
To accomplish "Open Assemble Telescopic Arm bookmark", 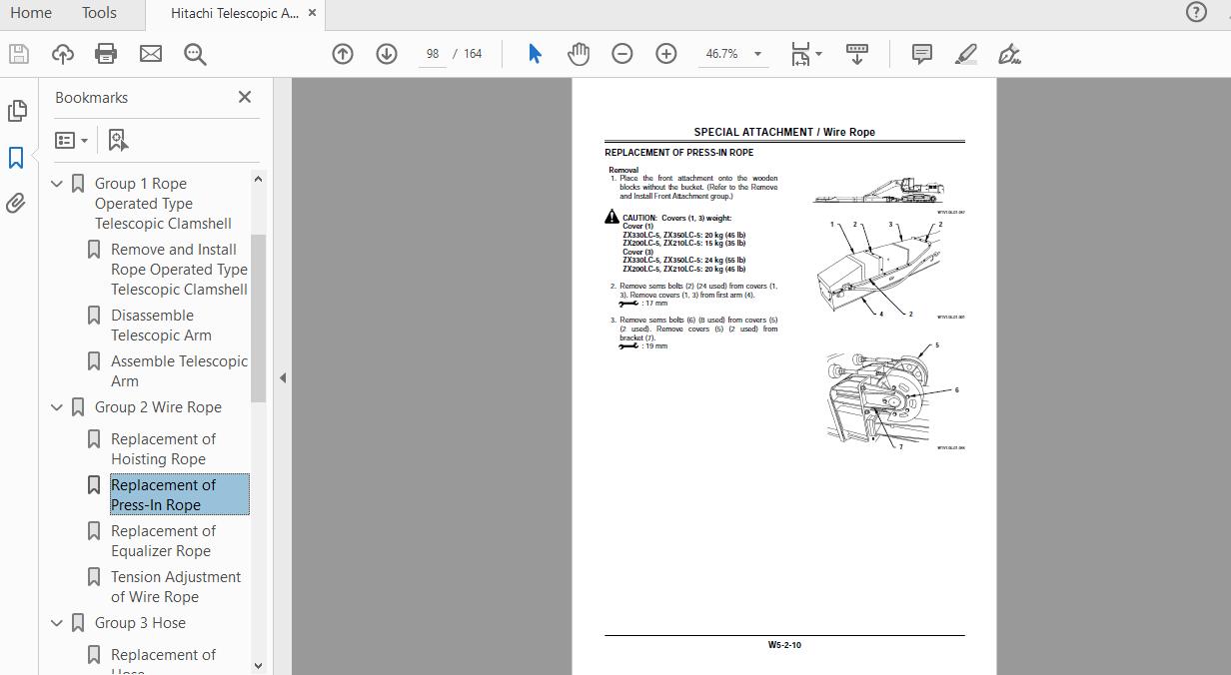I will point(179,371).
